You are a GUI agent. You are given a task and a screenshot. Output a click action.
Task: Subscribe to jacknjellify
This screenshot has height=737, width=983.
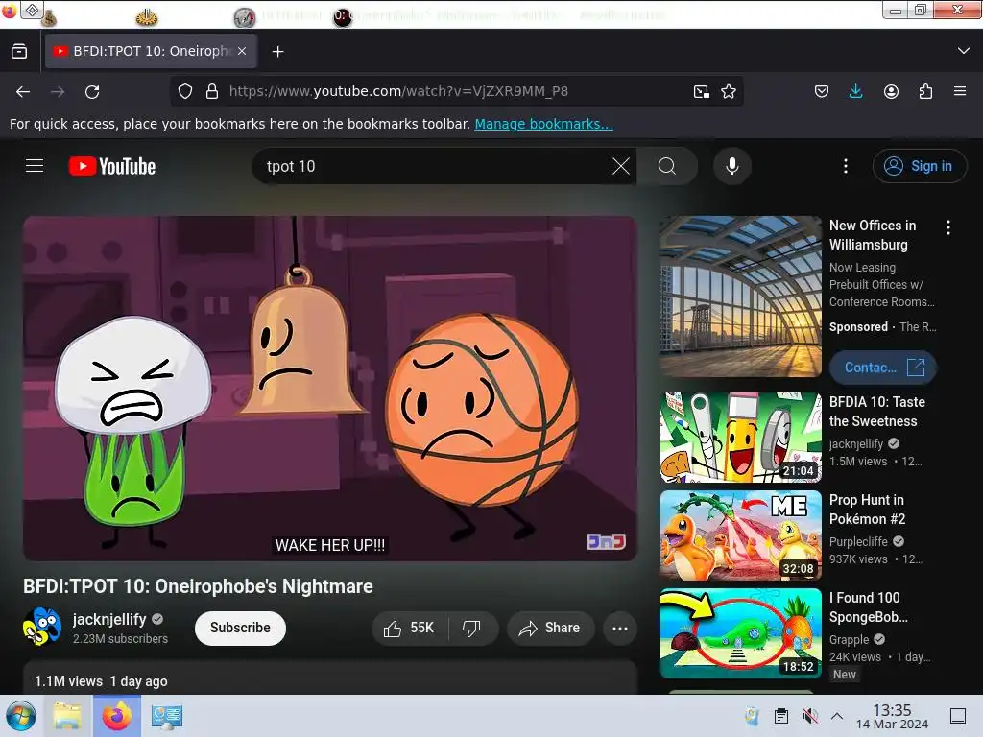coord(240,628)
